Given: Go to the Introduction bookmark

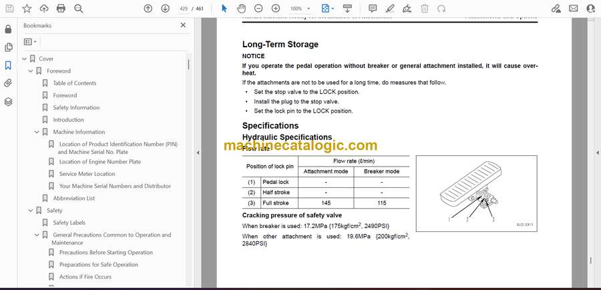Looking at the screenshot, I should 68,120.
